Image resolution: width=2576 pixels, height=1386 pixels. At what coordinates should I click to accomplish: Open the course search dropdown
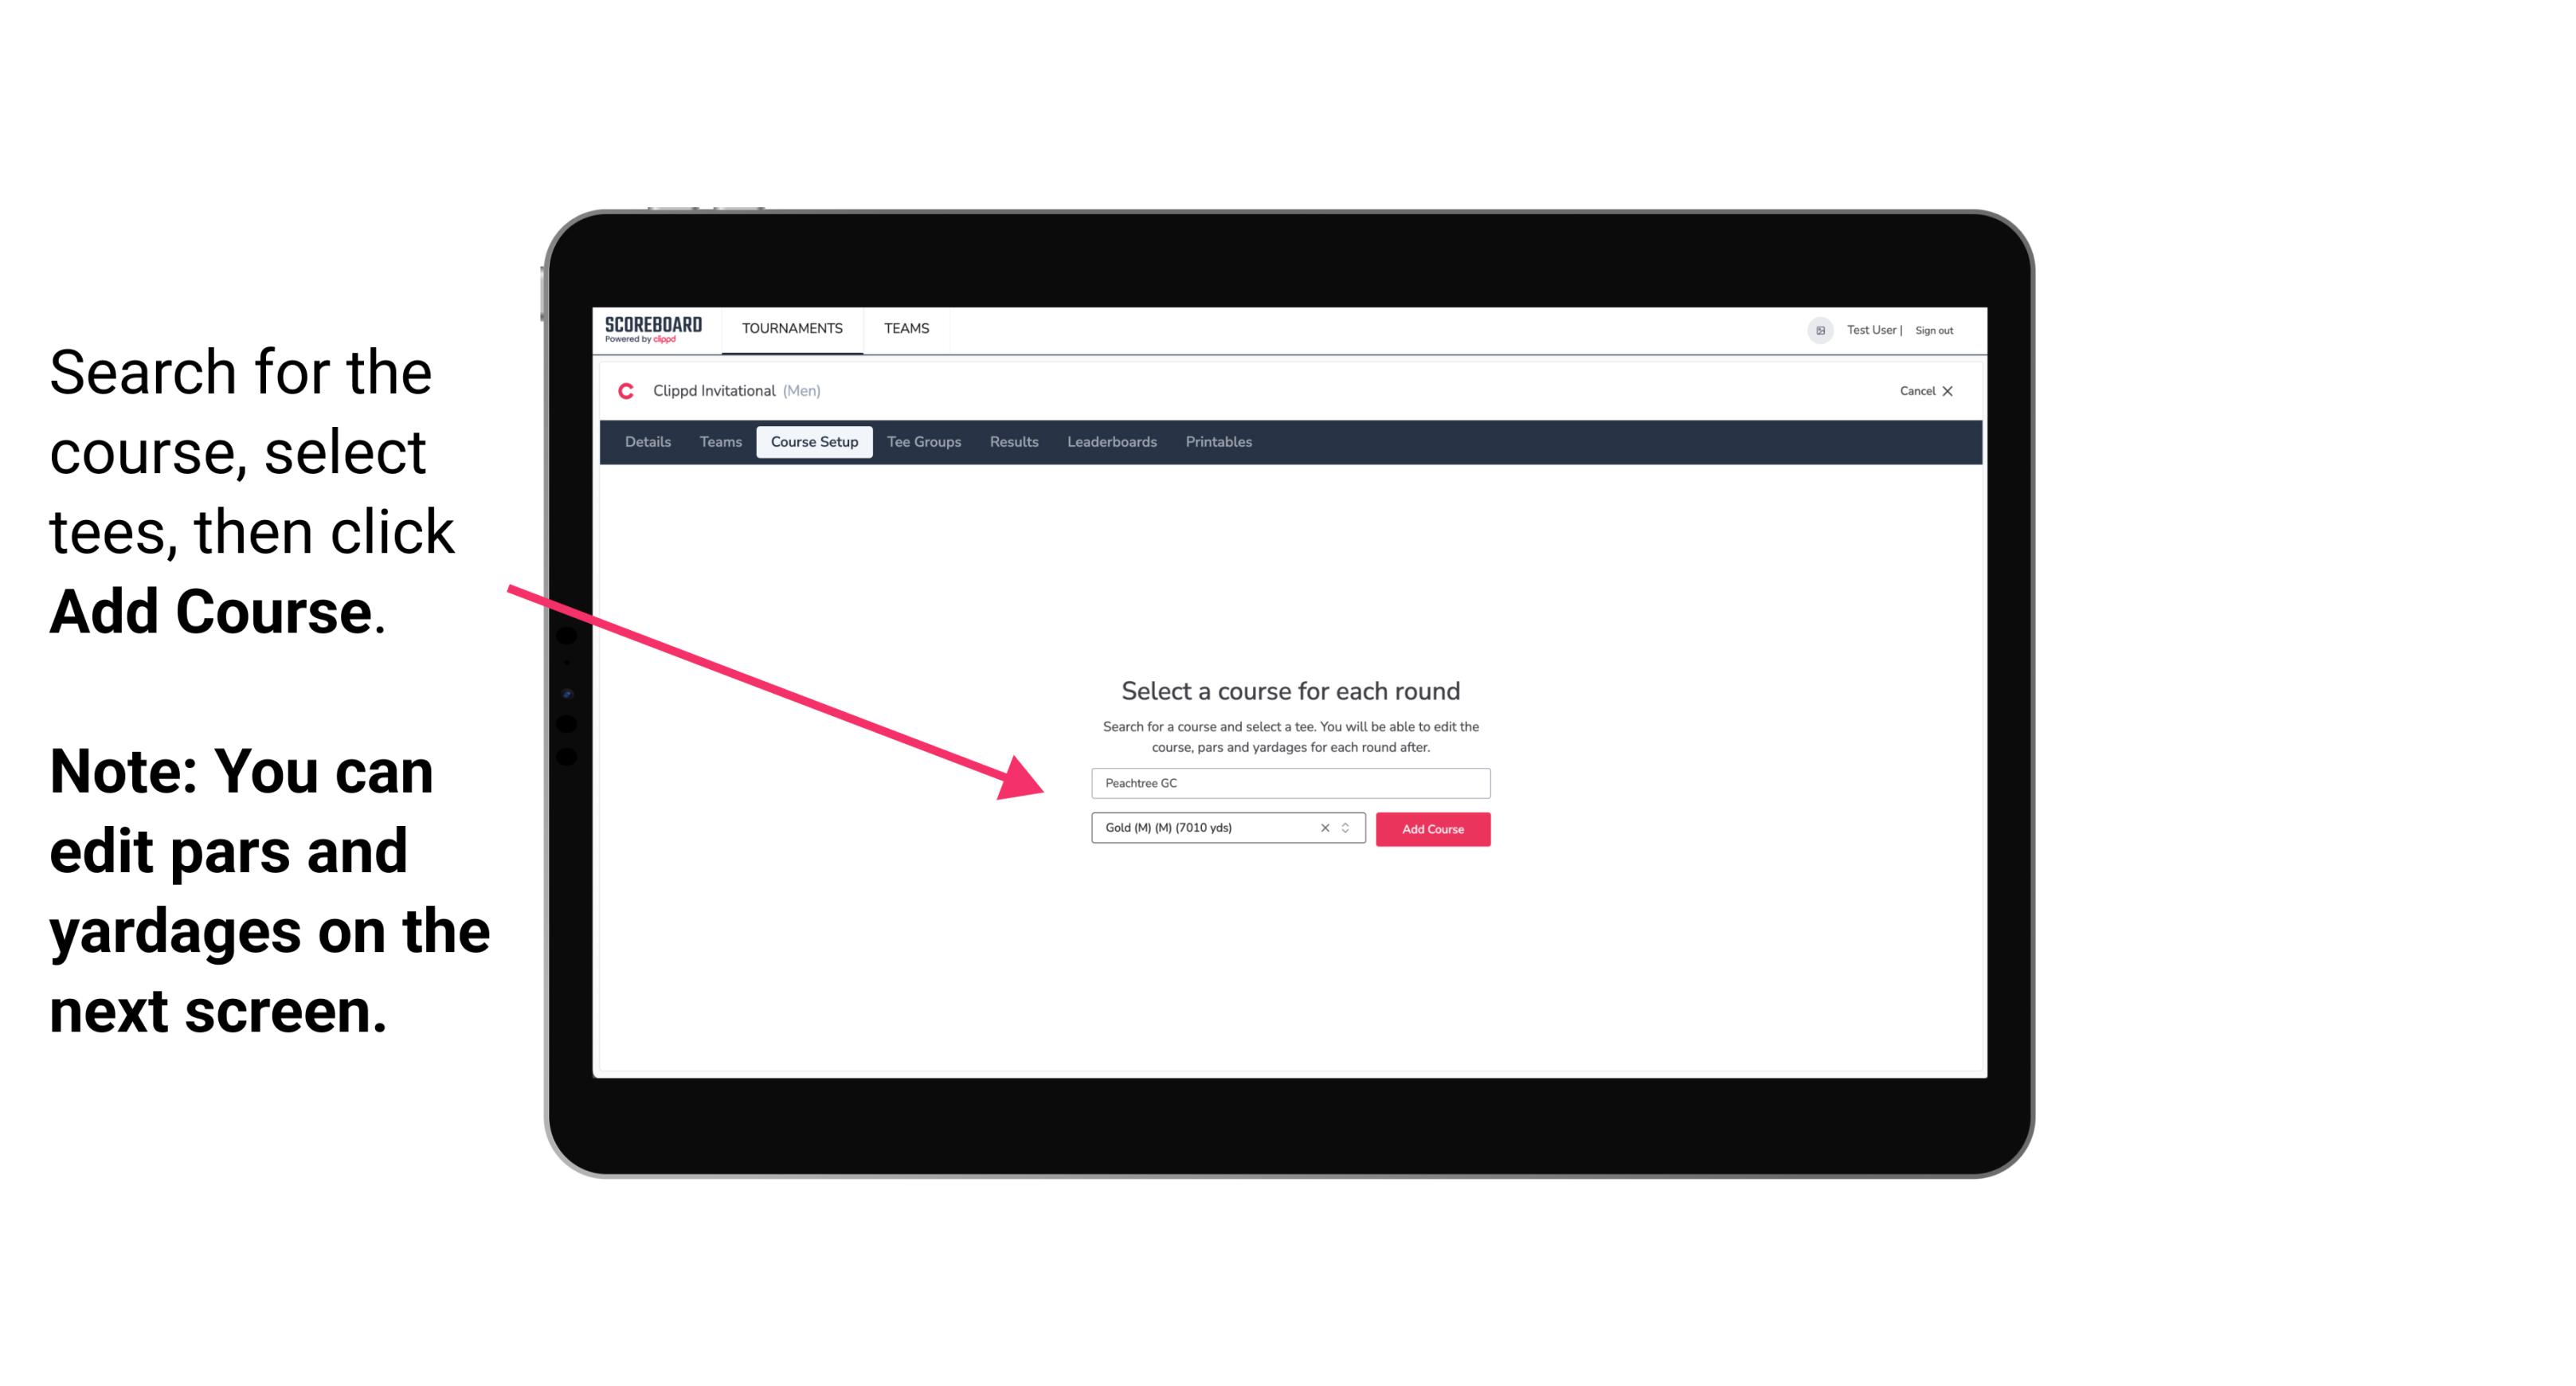point(1286,781)
